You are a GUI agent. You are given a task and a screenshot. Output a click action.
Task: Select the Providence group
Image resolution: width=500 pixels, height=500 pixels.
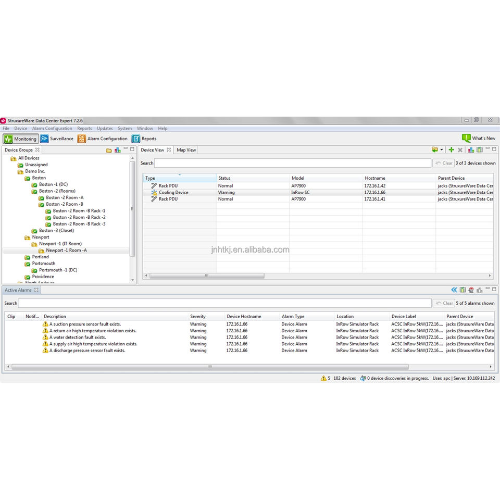[43, 277]
